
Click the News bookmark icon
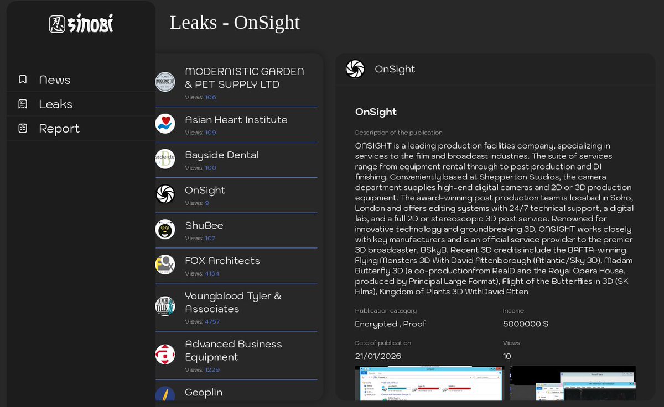(23, 80)
